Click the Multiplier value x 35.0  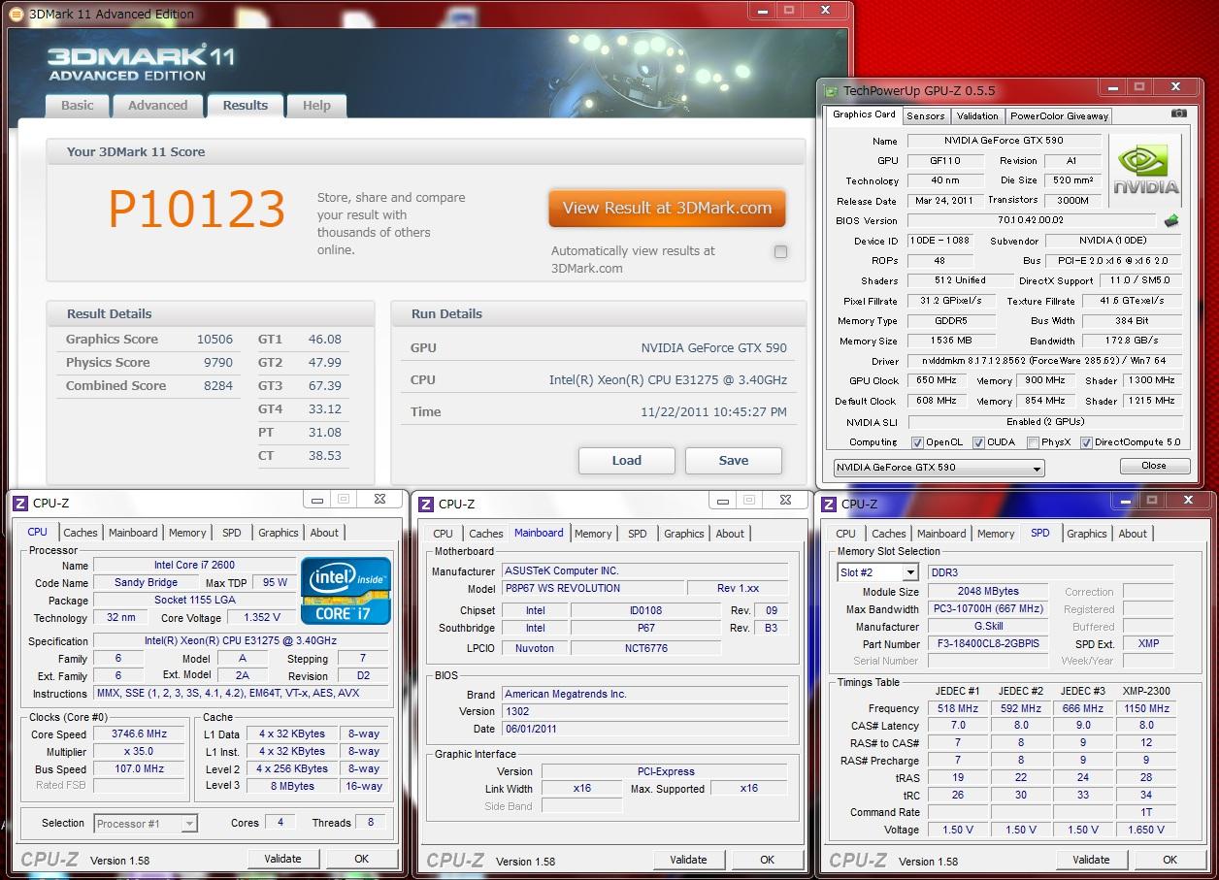click(x=138, y=752)
